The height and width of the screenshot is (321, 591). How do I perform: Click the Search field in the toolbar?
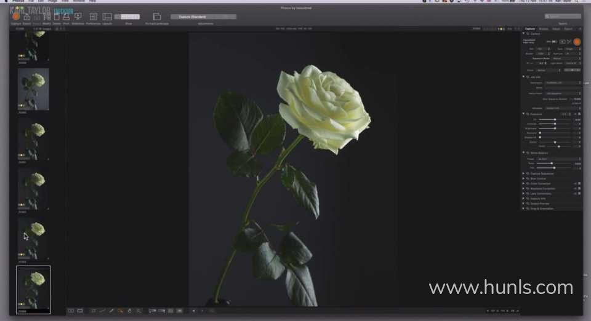(563, 17)
